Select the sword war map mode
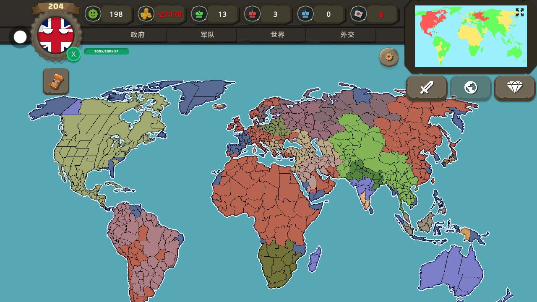The height and width of the screenshot is (302, 537). (427, 88)
